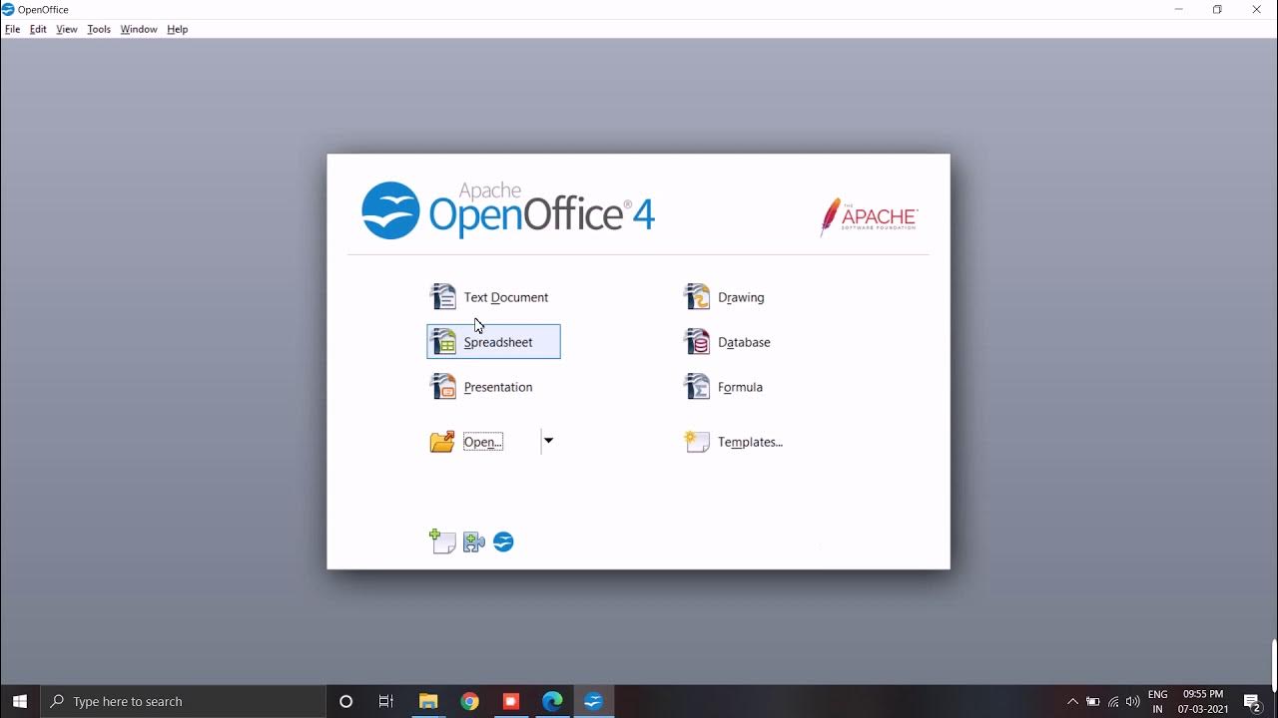Click the Text Document icon

[x=442, y=297]
